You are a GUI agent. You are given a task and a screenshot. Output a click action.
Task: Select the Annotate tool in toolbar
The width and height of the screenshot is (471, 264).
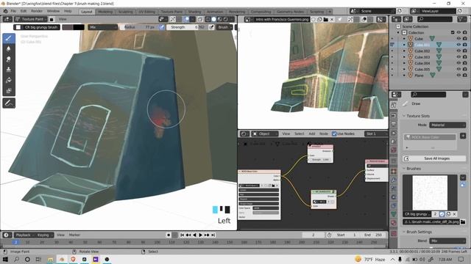pos(9,103)
